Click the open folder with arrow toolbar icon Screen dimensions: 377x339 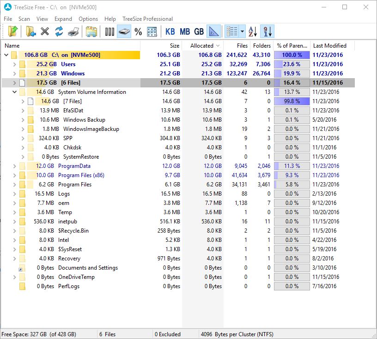click(x=30, y=31)
